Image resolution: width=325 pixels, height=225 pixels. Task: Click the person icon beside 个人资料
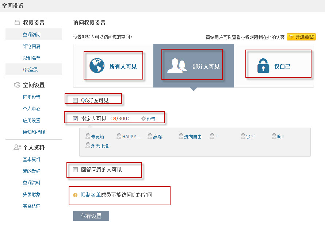point(17,147)
